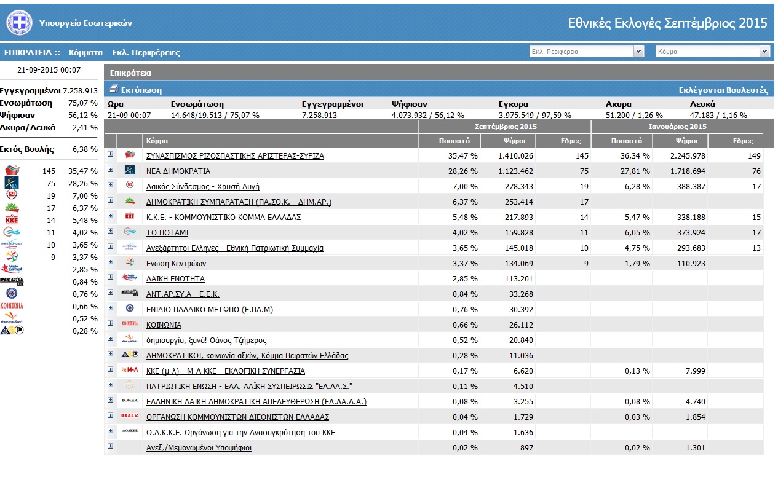778x480 pixels.
Task: Open the Εκλ. Περιφέρειες navigation item
Action: pyautogui.click(x=146, y=52)
